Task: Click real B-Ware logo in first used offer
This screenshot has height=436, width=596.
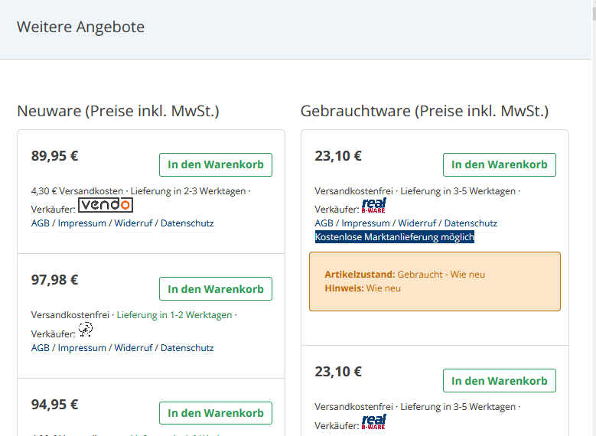Action: (373, 205)
